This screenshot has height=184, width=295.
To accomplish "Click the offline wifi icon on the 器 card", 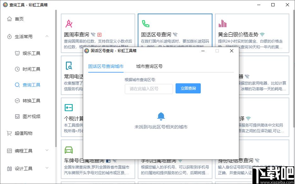I will [x=247, y=76].
